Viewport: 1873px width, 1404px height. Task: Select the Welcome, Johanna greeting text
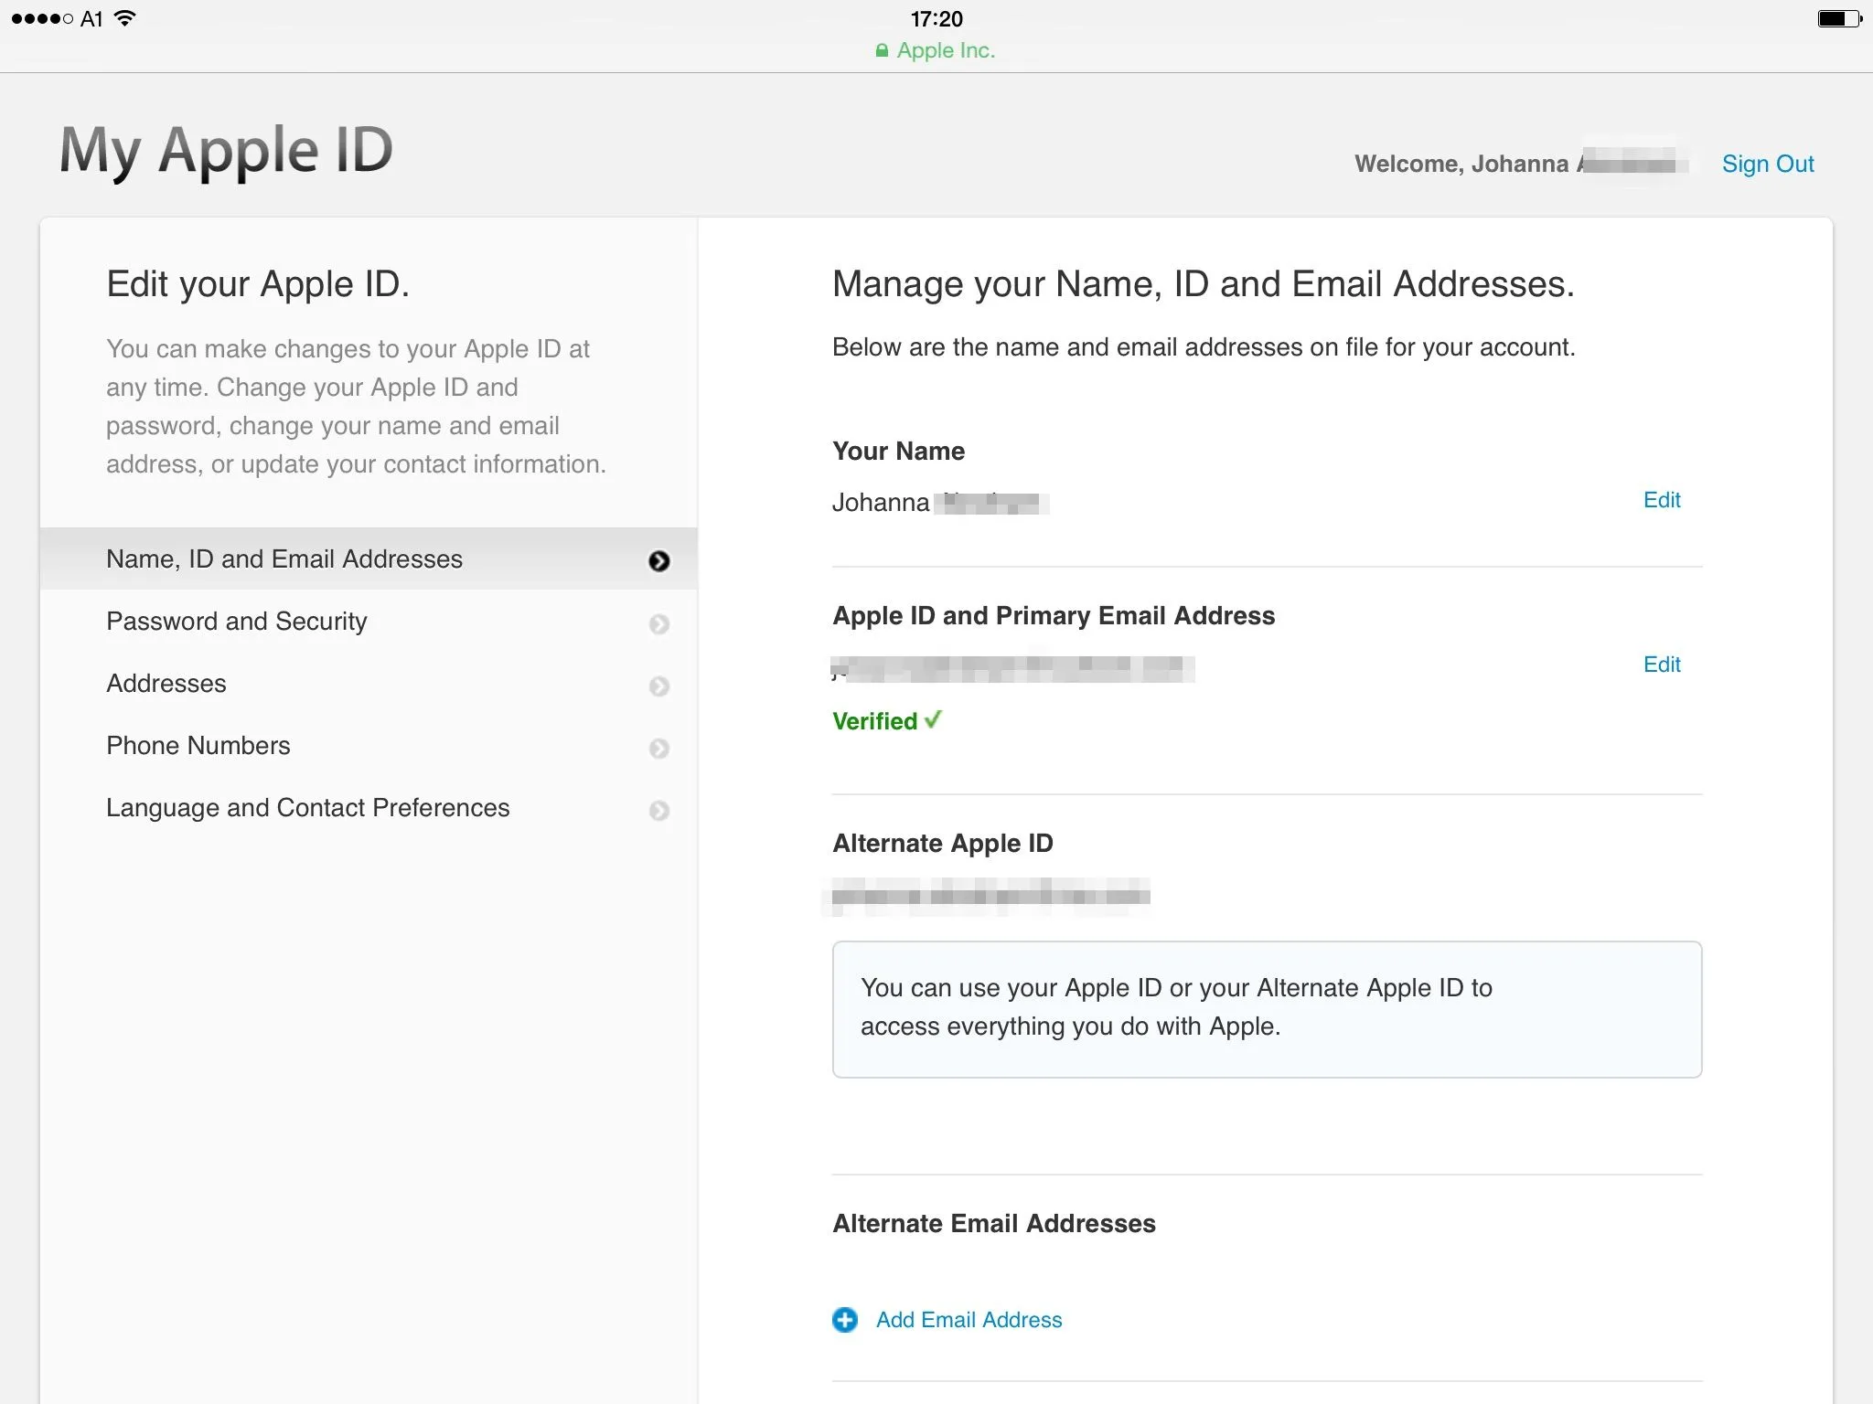point(1461,164)
